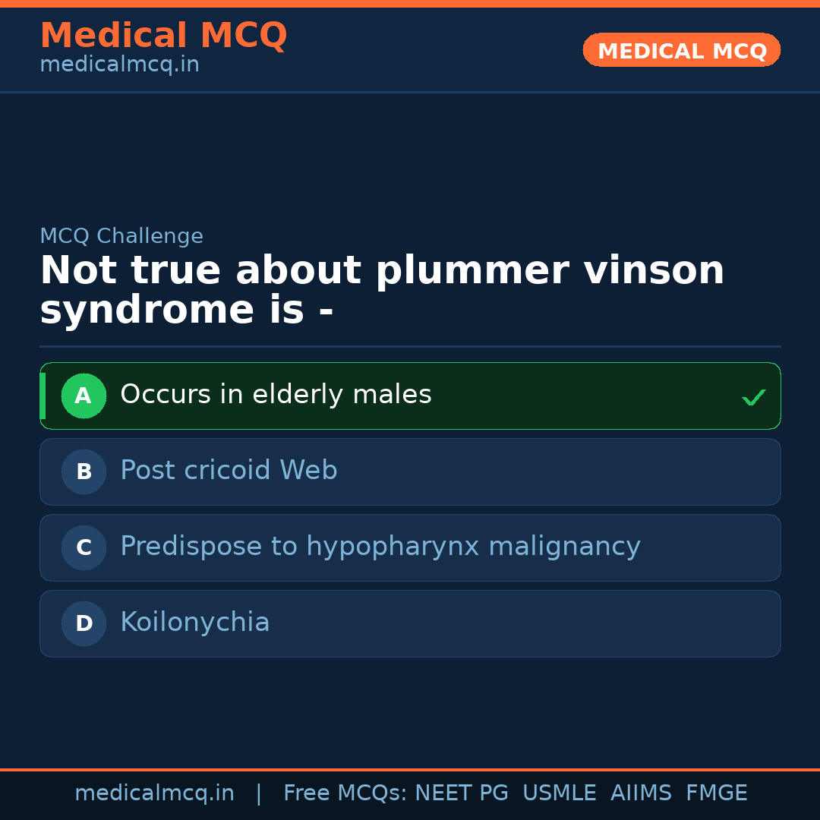Click the Medical MCQ header title
820x820 pixels.
[x=163, y=36]
